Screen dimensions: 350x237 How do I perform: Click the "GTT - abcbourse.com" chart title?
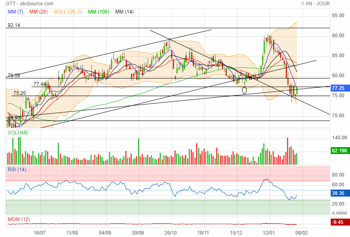tap(30, 4)
